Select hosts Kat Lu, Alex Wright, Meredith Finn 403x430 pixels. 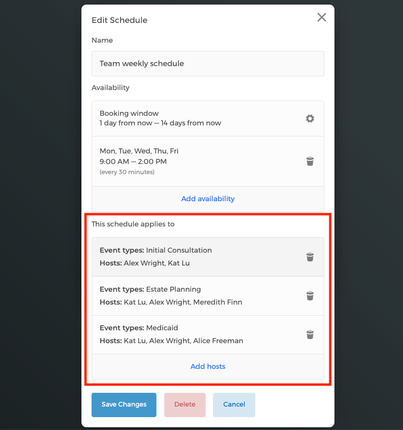(171, 302)
